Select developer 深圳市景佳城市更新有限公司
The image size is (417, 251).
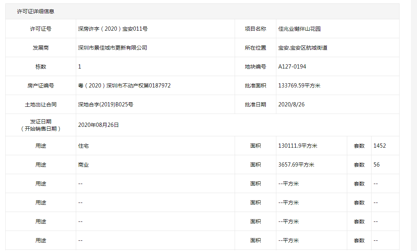click(x=113, y=48)
